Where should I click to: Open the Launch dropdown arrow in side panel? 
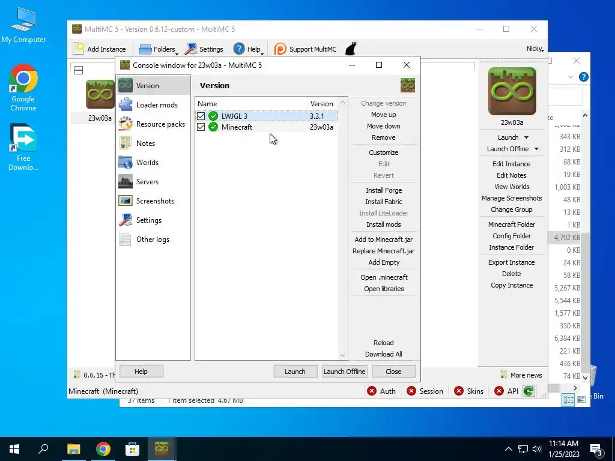pos(526,137)
